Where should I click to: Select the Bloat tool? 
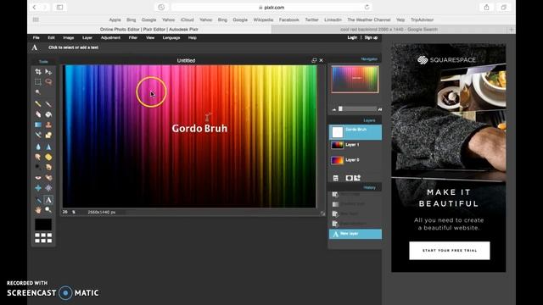(38, 188)
